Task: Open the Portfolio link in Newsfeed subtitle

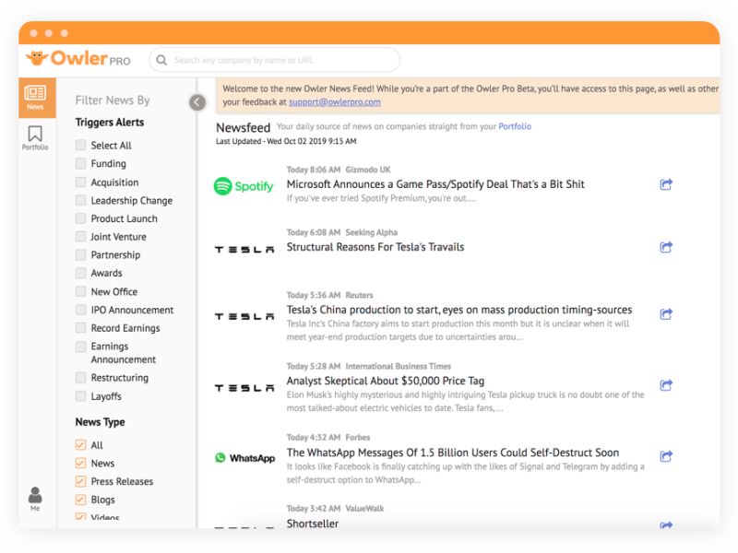Action: coord(515,126)
